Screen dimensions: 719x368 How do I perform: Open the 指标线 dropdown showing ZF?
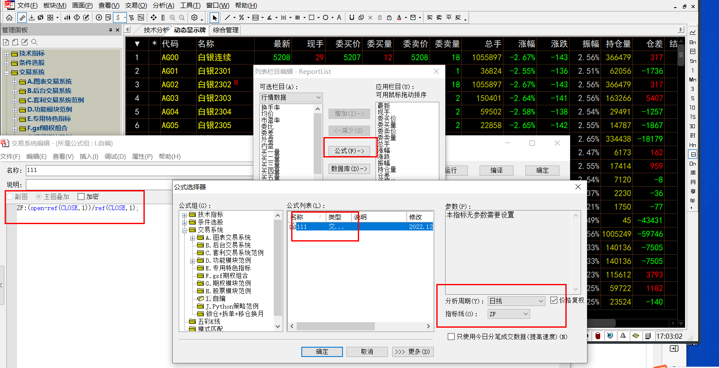[x=508, y=314]
